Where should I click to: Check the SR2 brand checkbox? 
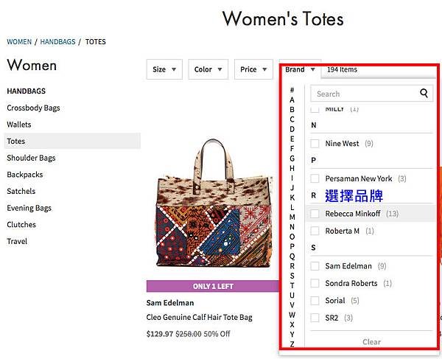pos(315,318)
